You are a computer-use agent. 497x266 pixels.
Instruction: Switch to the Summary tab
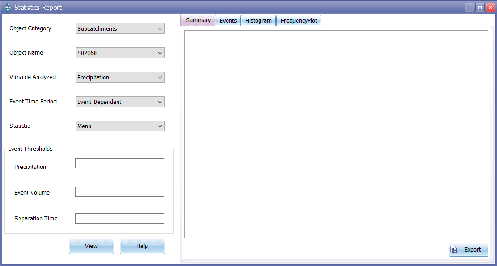coord(198,20)
